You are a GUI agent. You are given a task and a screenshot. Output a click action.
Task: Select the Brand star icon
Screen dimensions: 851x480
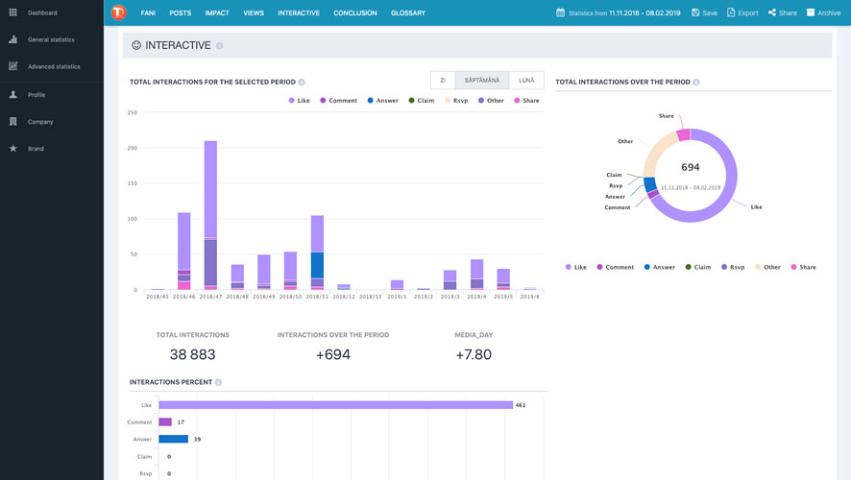tap(12, 149)
